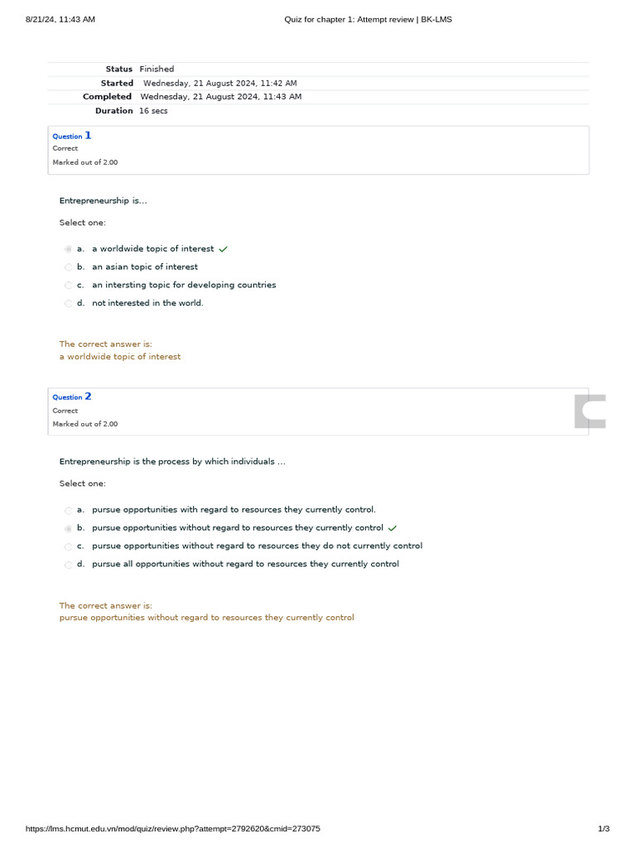
Task: Select radio option a. a worldwide topic of interest
Action: pyautogui.click(x=68, y=249)
